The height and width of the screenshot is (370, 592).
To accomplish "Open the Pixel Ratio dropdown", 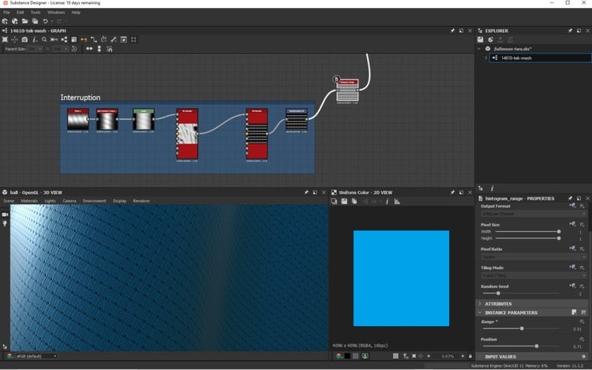I will (x=534, y=257).
